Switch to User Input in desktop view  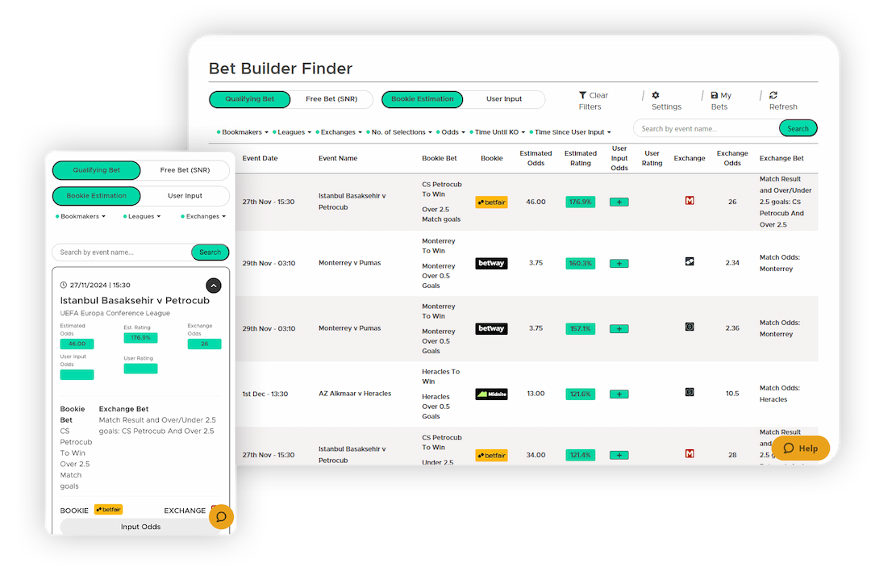(504, 99)
